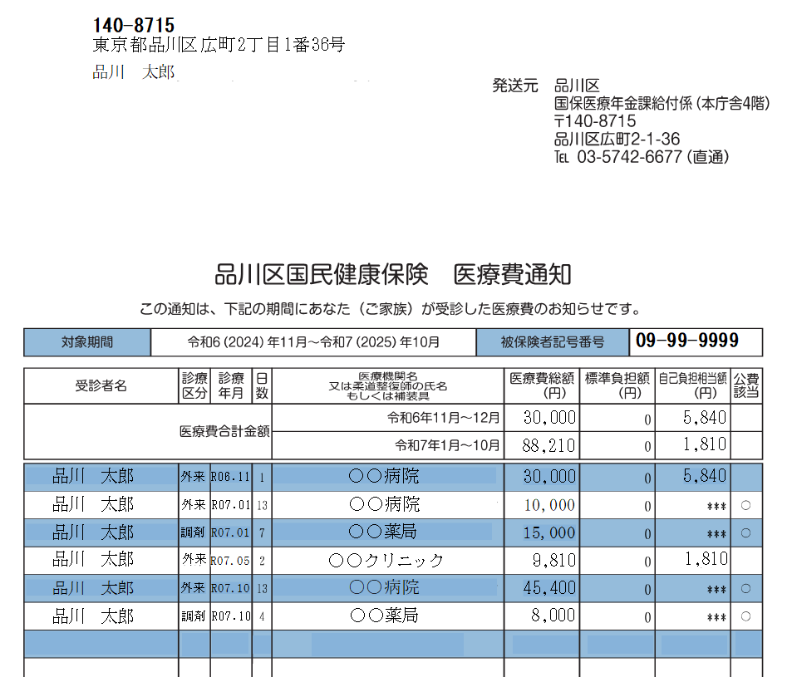
Task: Click the period 令和6年11月～令和7年10月 cell
Action: (313, 342)
